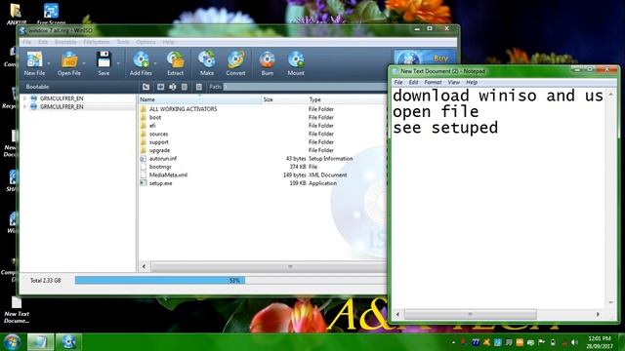This screenshot has width=625, height=351.
Task: Open the Open File dropdown arrow
Action: tap(84, 63)
